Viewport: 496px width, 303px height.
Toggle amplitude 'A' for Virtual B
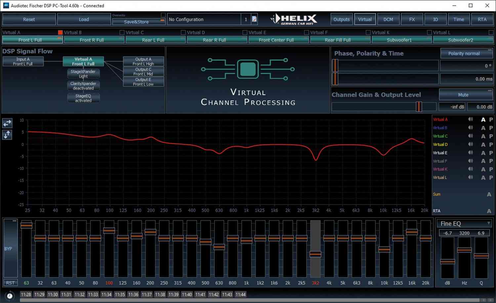tap(483, 128)
